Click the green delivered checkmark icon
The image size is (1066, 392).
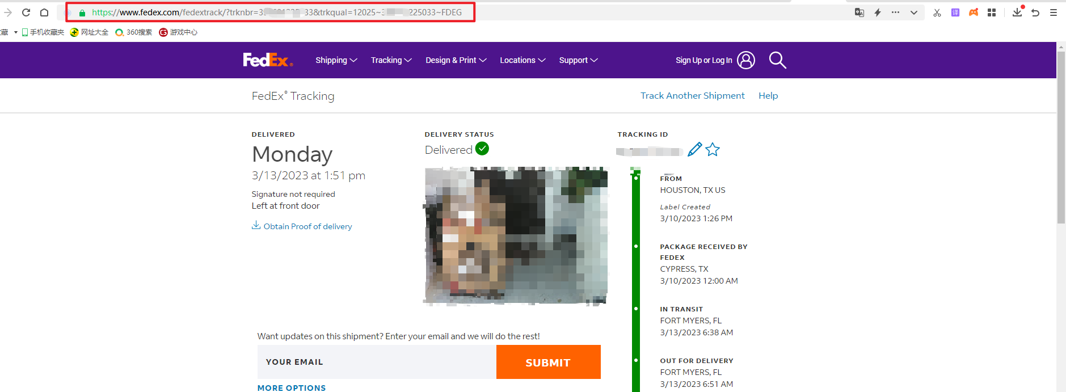click(482, 149)
